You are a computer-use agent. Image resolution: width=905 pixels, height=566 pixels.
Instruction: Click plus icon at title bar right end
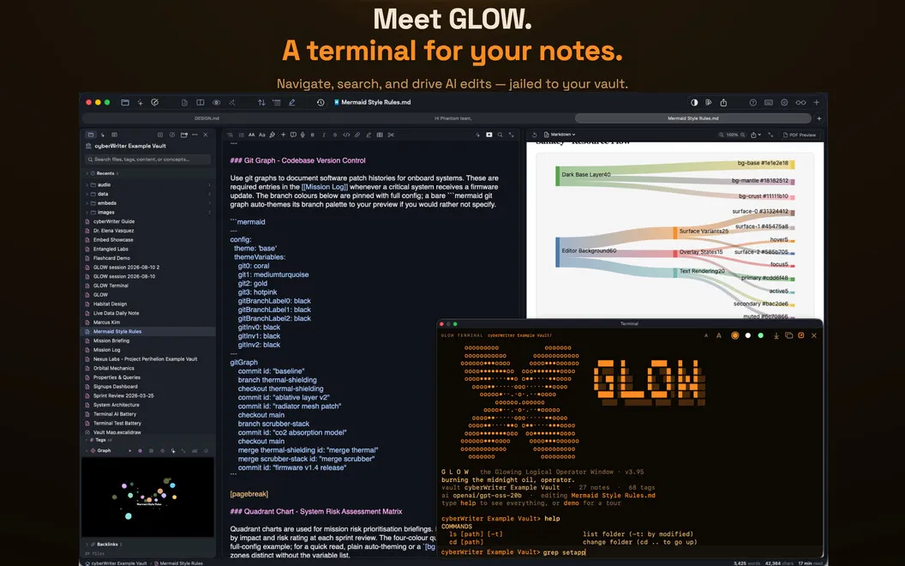click(816, 102)
